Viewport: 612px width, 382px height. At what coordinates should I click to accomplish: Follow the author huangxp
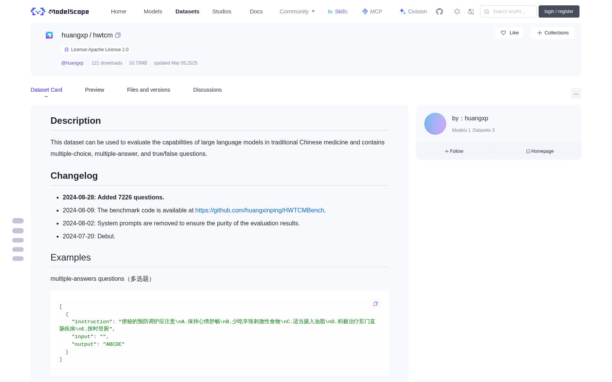point(454,151)
